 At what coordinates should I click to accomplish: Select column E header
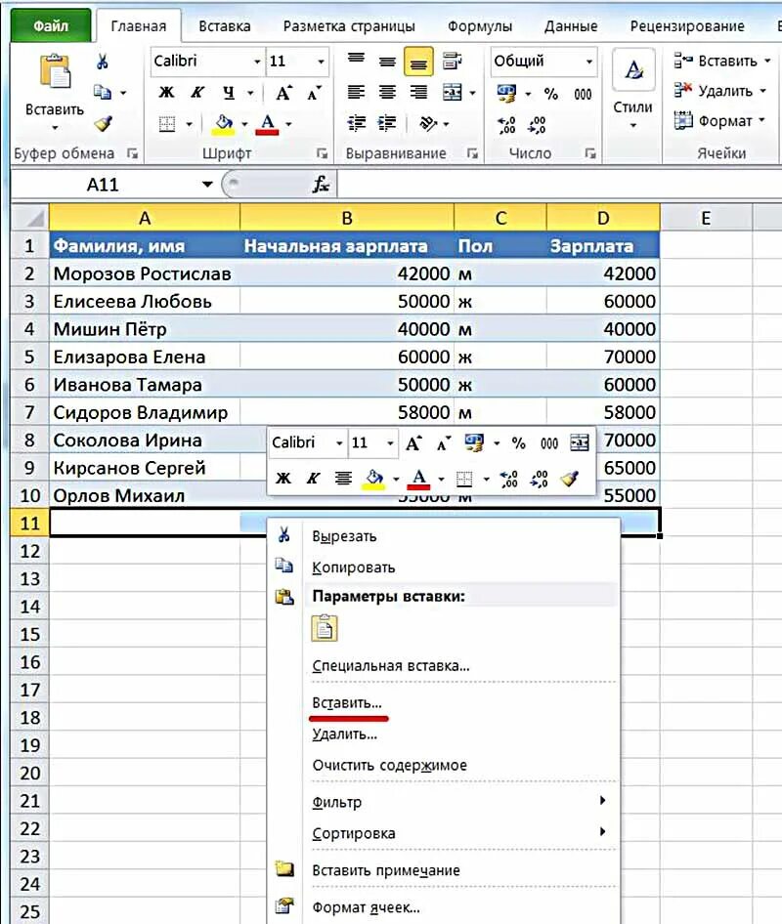(706, 218)
